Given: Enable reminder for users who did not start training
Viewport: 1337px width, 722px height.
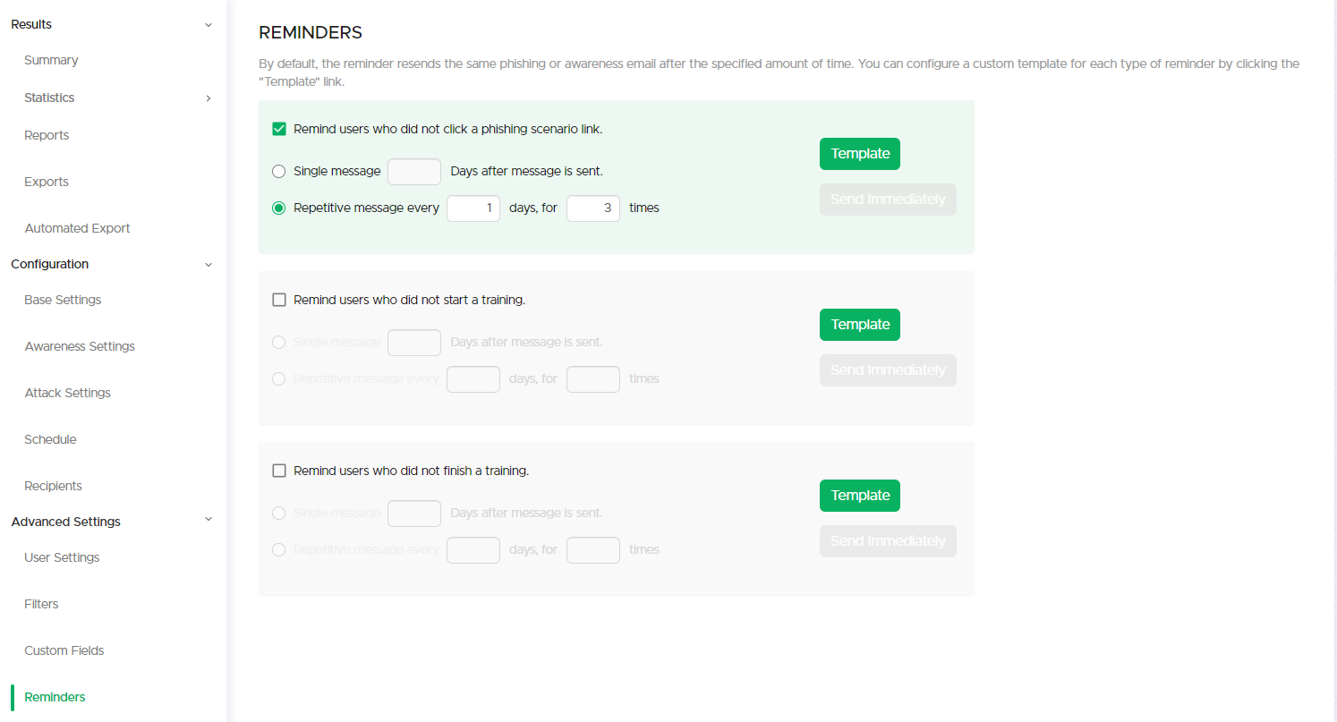Looking at the screenshot, I should [x=279, y=300].
